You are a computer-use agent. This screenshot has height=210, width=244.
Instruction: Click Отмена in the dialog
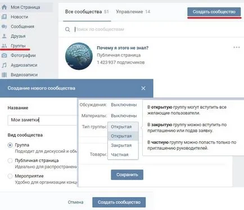[75, 202]
